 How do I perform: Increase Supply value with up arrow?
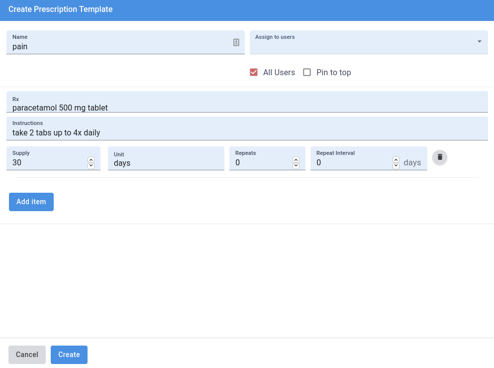(x=91, y=160)
